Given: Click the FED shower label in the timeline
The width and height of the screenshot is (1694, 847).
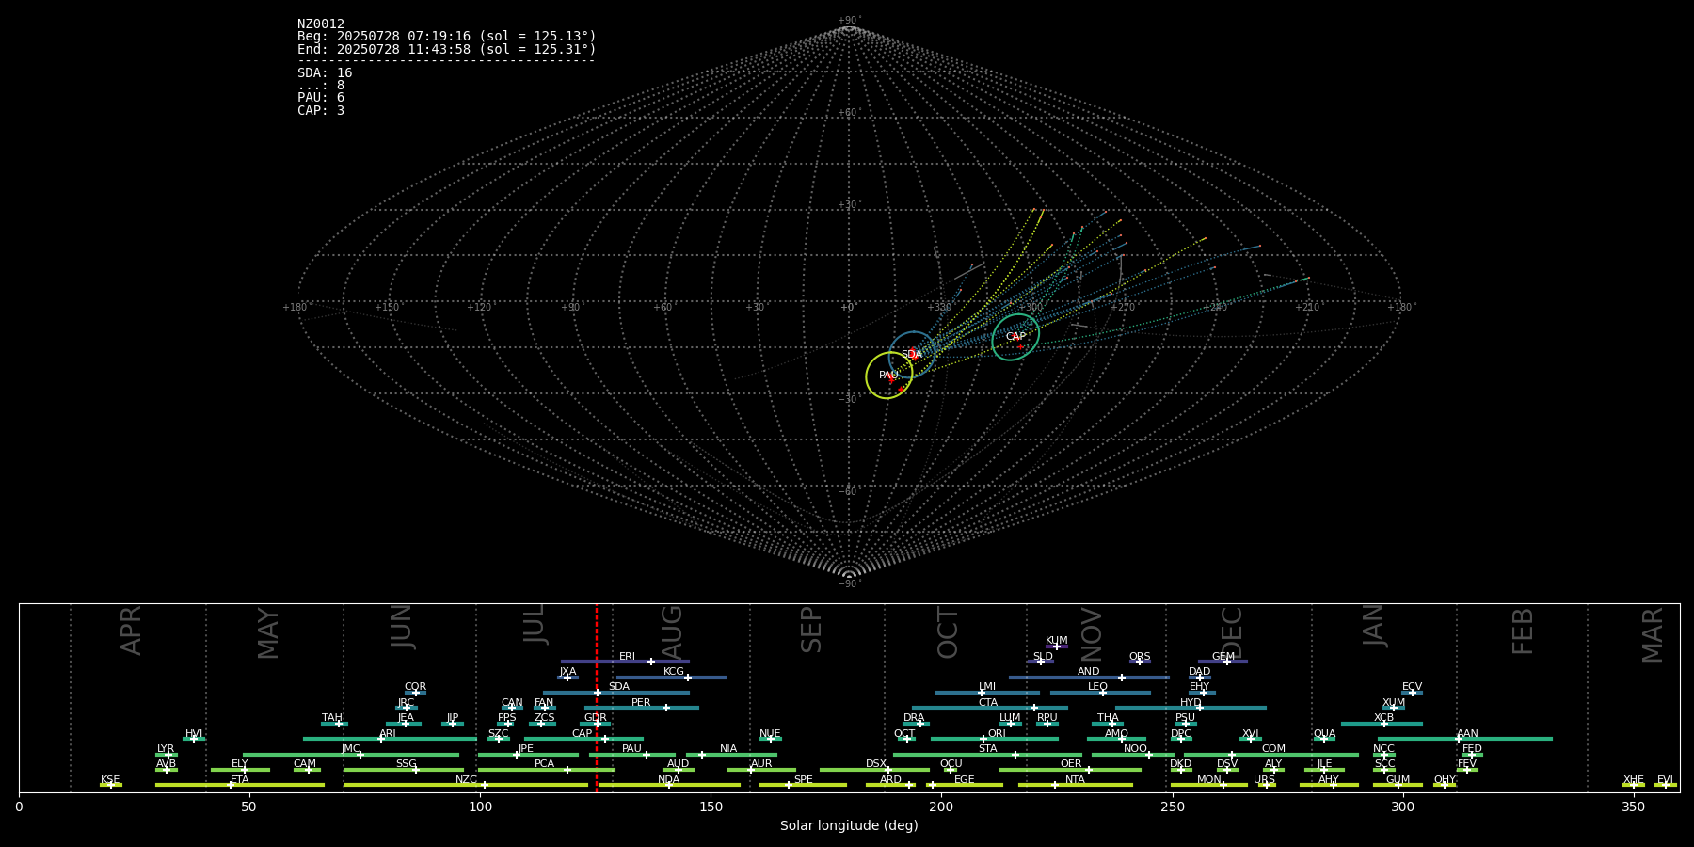Looking at the screenshot, I should 1472,749.
